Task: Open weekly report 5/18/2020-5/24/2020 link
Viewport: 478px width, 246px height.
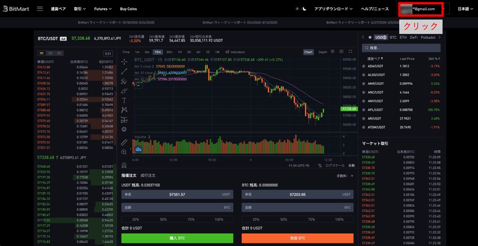Action: [x=116, y=22]
